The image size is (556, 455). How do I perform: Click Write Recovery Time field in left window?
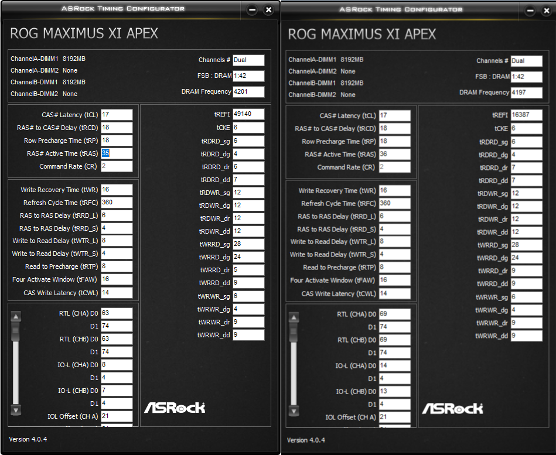click(117, 190)
